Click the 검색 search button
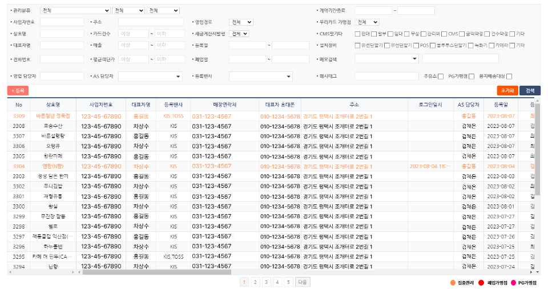Screen dimensions: 548x289 (530, 91)
